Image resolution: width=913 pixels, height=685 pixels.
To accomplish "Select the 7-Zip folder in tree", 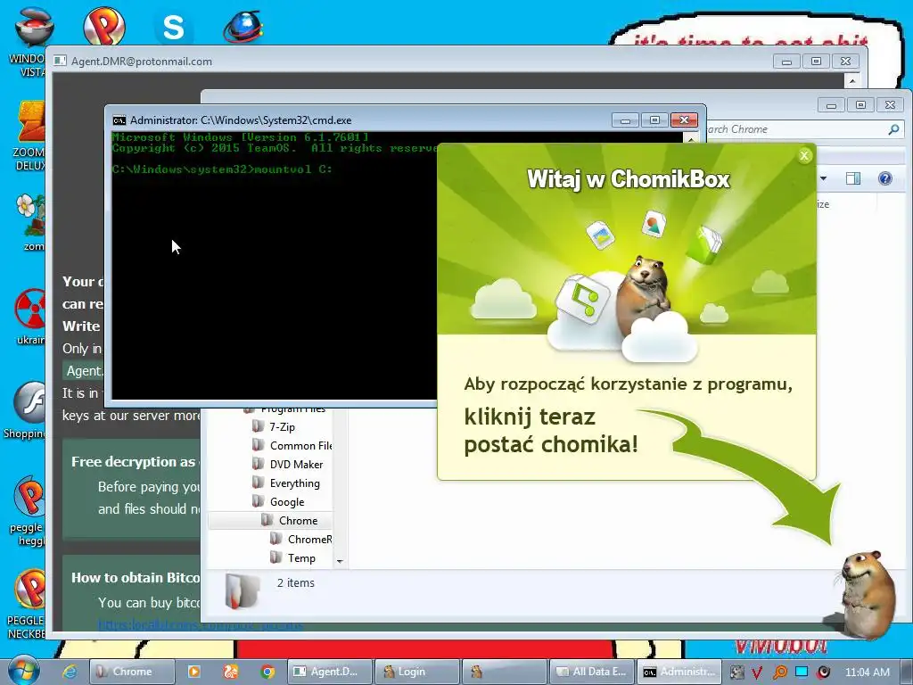I will (x=274, y=427).
